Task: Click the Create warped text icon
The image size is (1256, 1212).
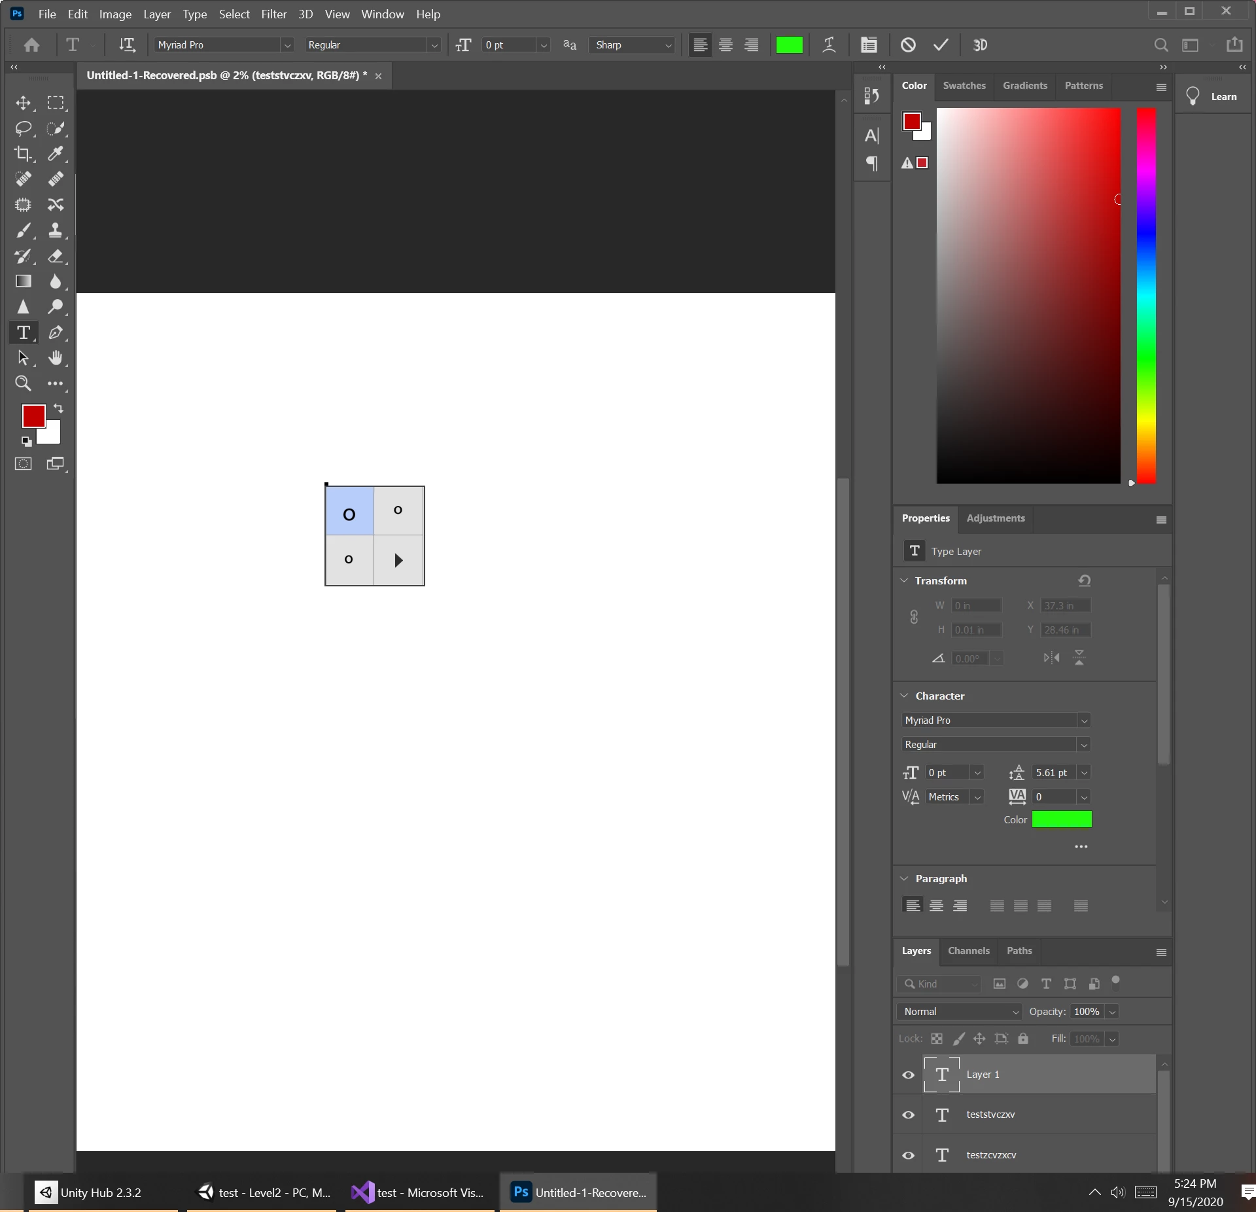Action: point(829,45)
